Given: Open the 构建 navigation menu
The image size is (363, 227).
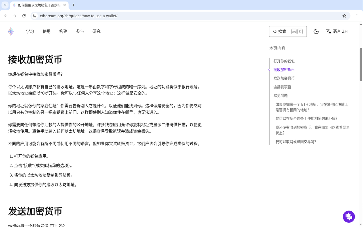Looking at the screenshot, I should click(63, 31).
